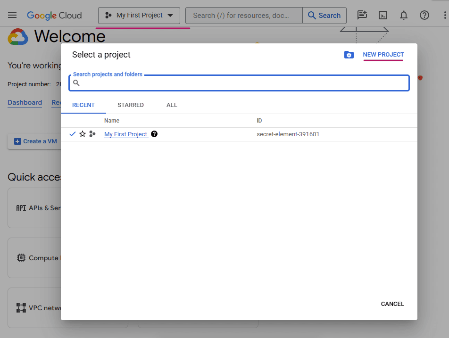Click the project type icon in row

(92, 134)
